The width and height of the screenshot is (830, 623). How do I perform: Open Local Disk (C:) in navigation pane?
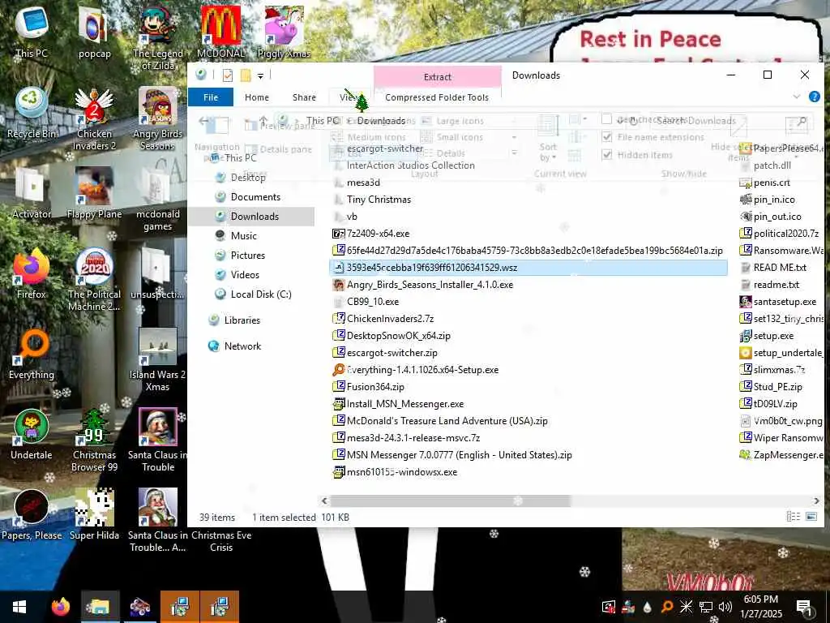tap(260, 294)
